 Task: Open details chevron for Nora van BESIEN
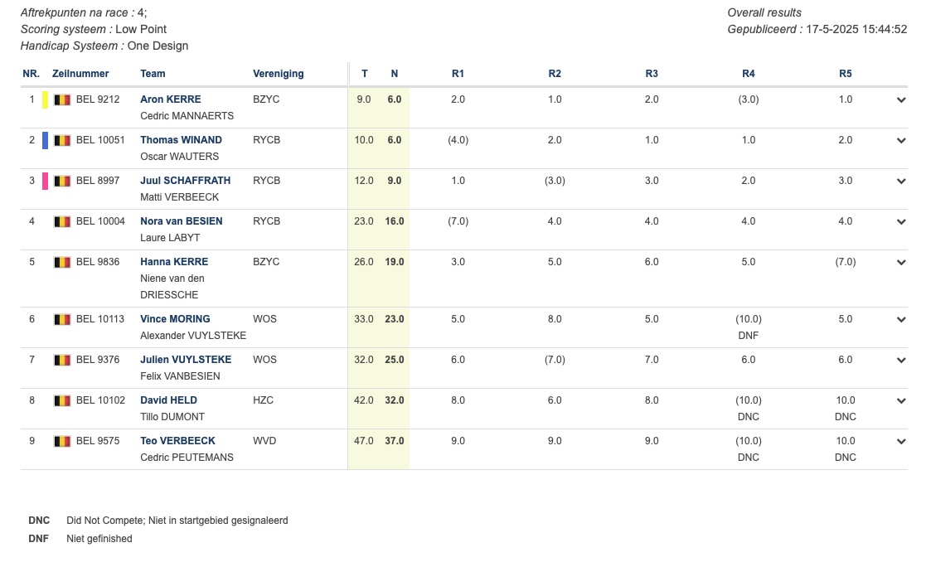(901, 222)
